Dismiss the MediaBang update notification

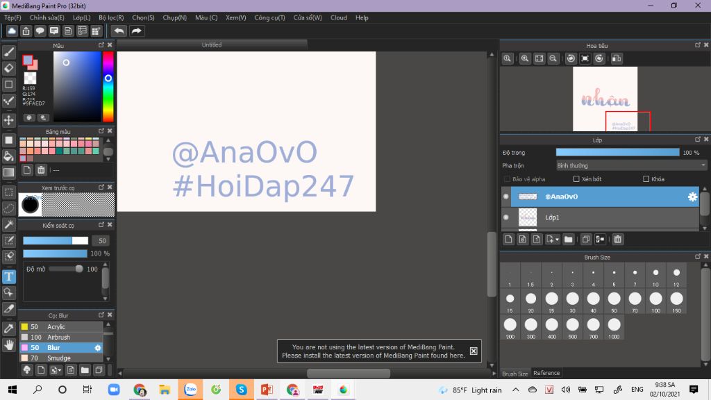[x=474, y=351]
